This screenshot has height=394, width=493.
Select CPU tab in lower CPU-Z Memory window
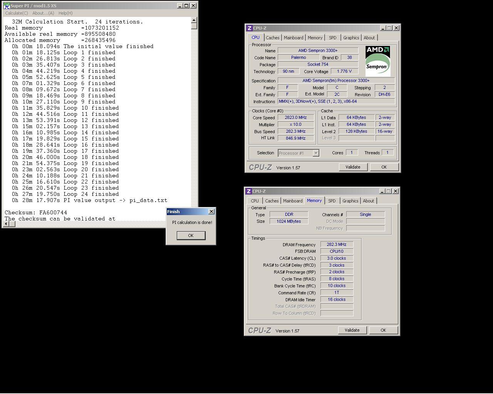tap(255, 201)
